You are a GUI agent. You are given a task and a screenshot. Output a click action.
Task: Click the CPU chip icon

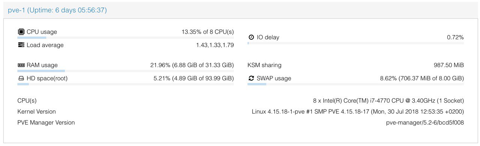(x=21, y=32)
